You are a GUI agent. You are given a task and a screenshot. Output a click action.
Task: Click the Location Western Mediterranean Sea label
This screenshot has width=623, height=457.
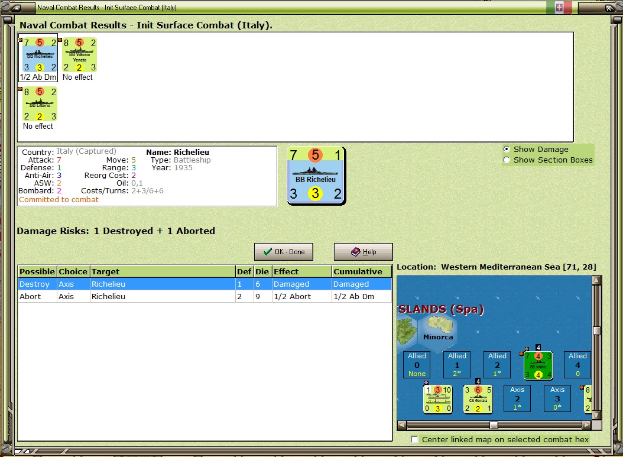tap(497, 267)
